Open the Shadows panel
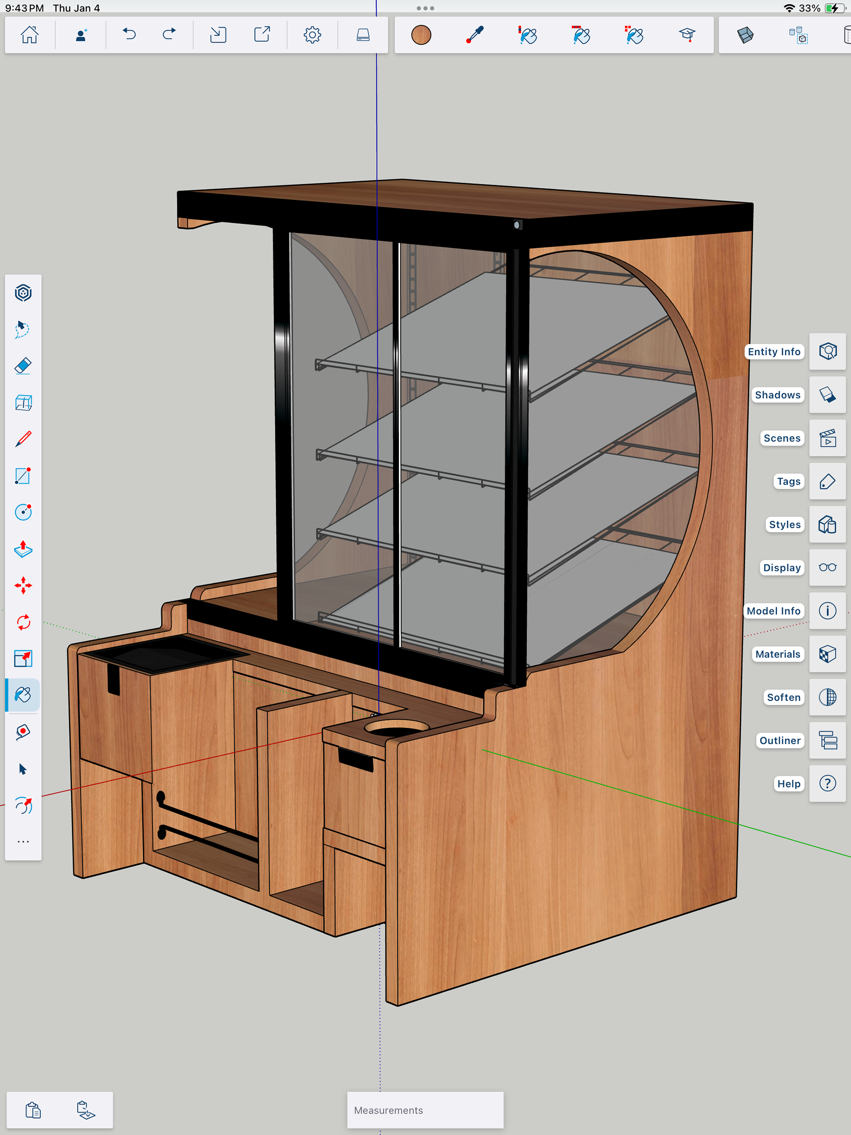 (x=827, y=394)
